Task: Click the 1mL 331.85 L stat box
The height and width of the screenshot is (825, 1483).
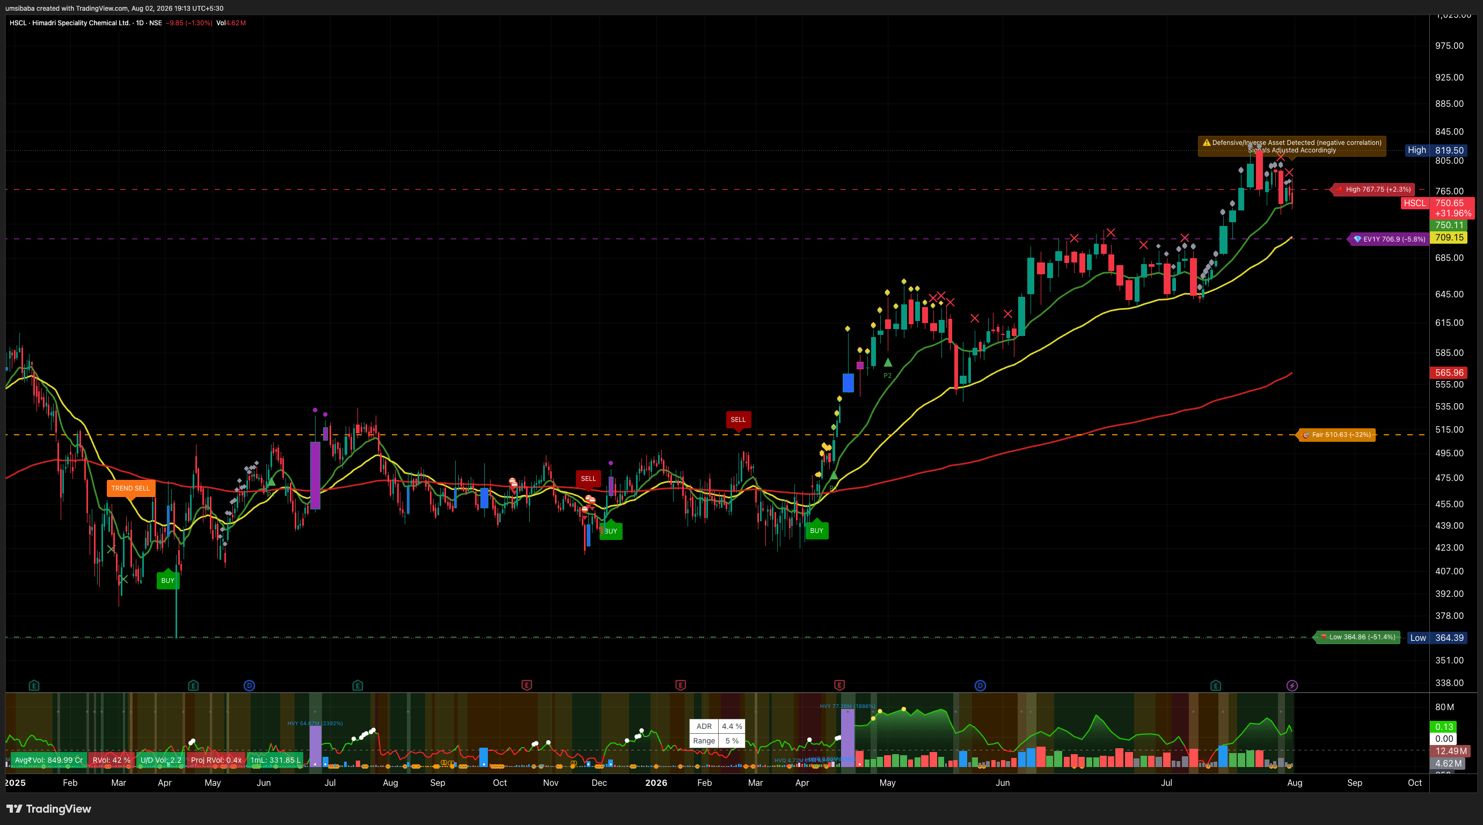Action: [275, 760]
